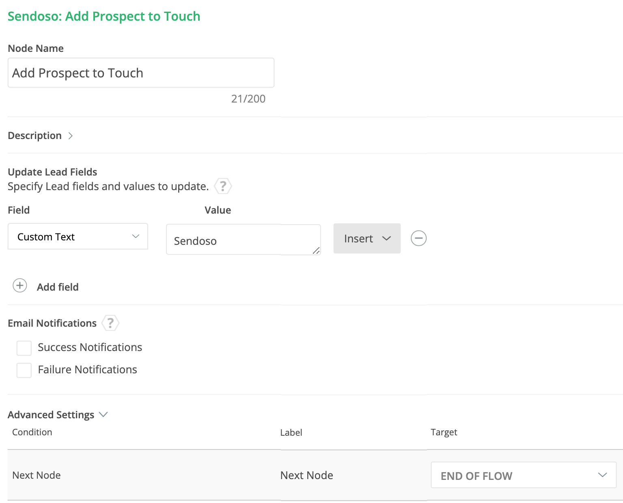Click the help icon beside Update Lead Fields
Viewport: 623px width, 503px height.
tap(223, 186)
